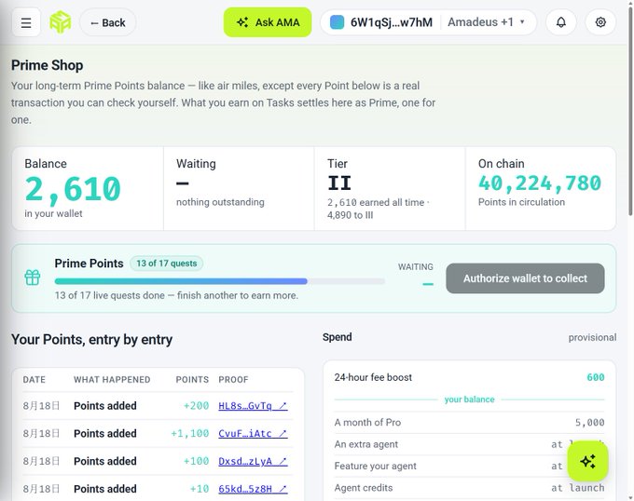Click the Tier II card
This screenshot has width=634, height=501.
pyautogui.click(x=390, y=189)
